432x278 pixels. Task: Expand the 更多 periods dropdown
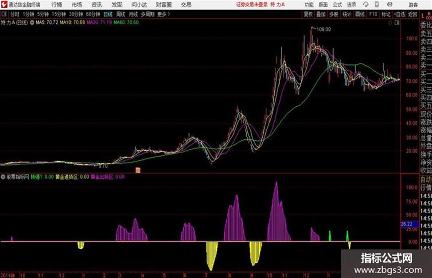pyautogui.click(x=164, y=14)
